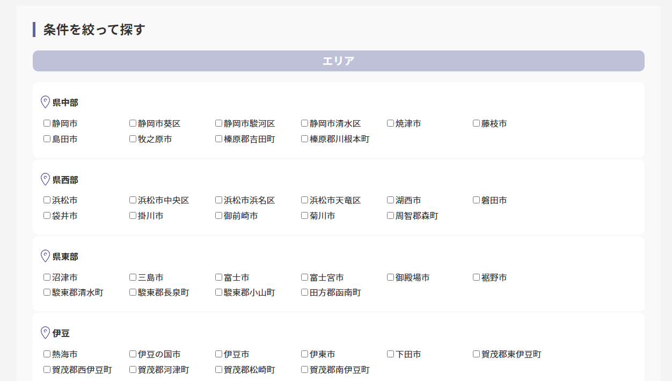Tick the 駿東郡長泉町 checkbox
672x381 pixels.
pos(133,292)
